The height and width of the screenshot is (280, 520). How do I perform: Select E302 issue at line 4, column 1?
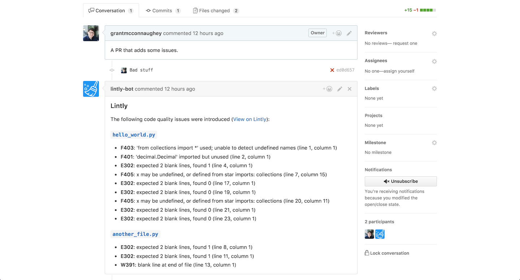tap(186, 165)
